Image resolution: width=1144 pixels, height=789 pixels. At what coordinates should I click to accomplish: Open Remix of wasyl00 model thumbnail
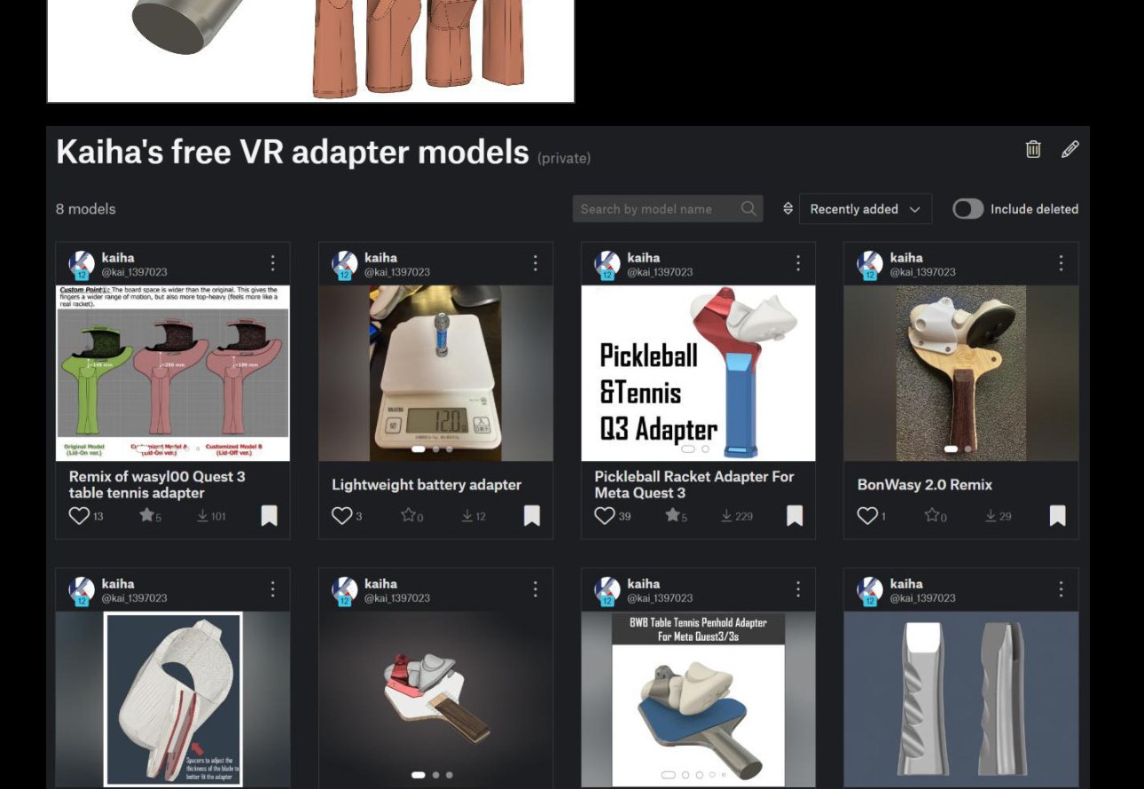coord(173,373)
